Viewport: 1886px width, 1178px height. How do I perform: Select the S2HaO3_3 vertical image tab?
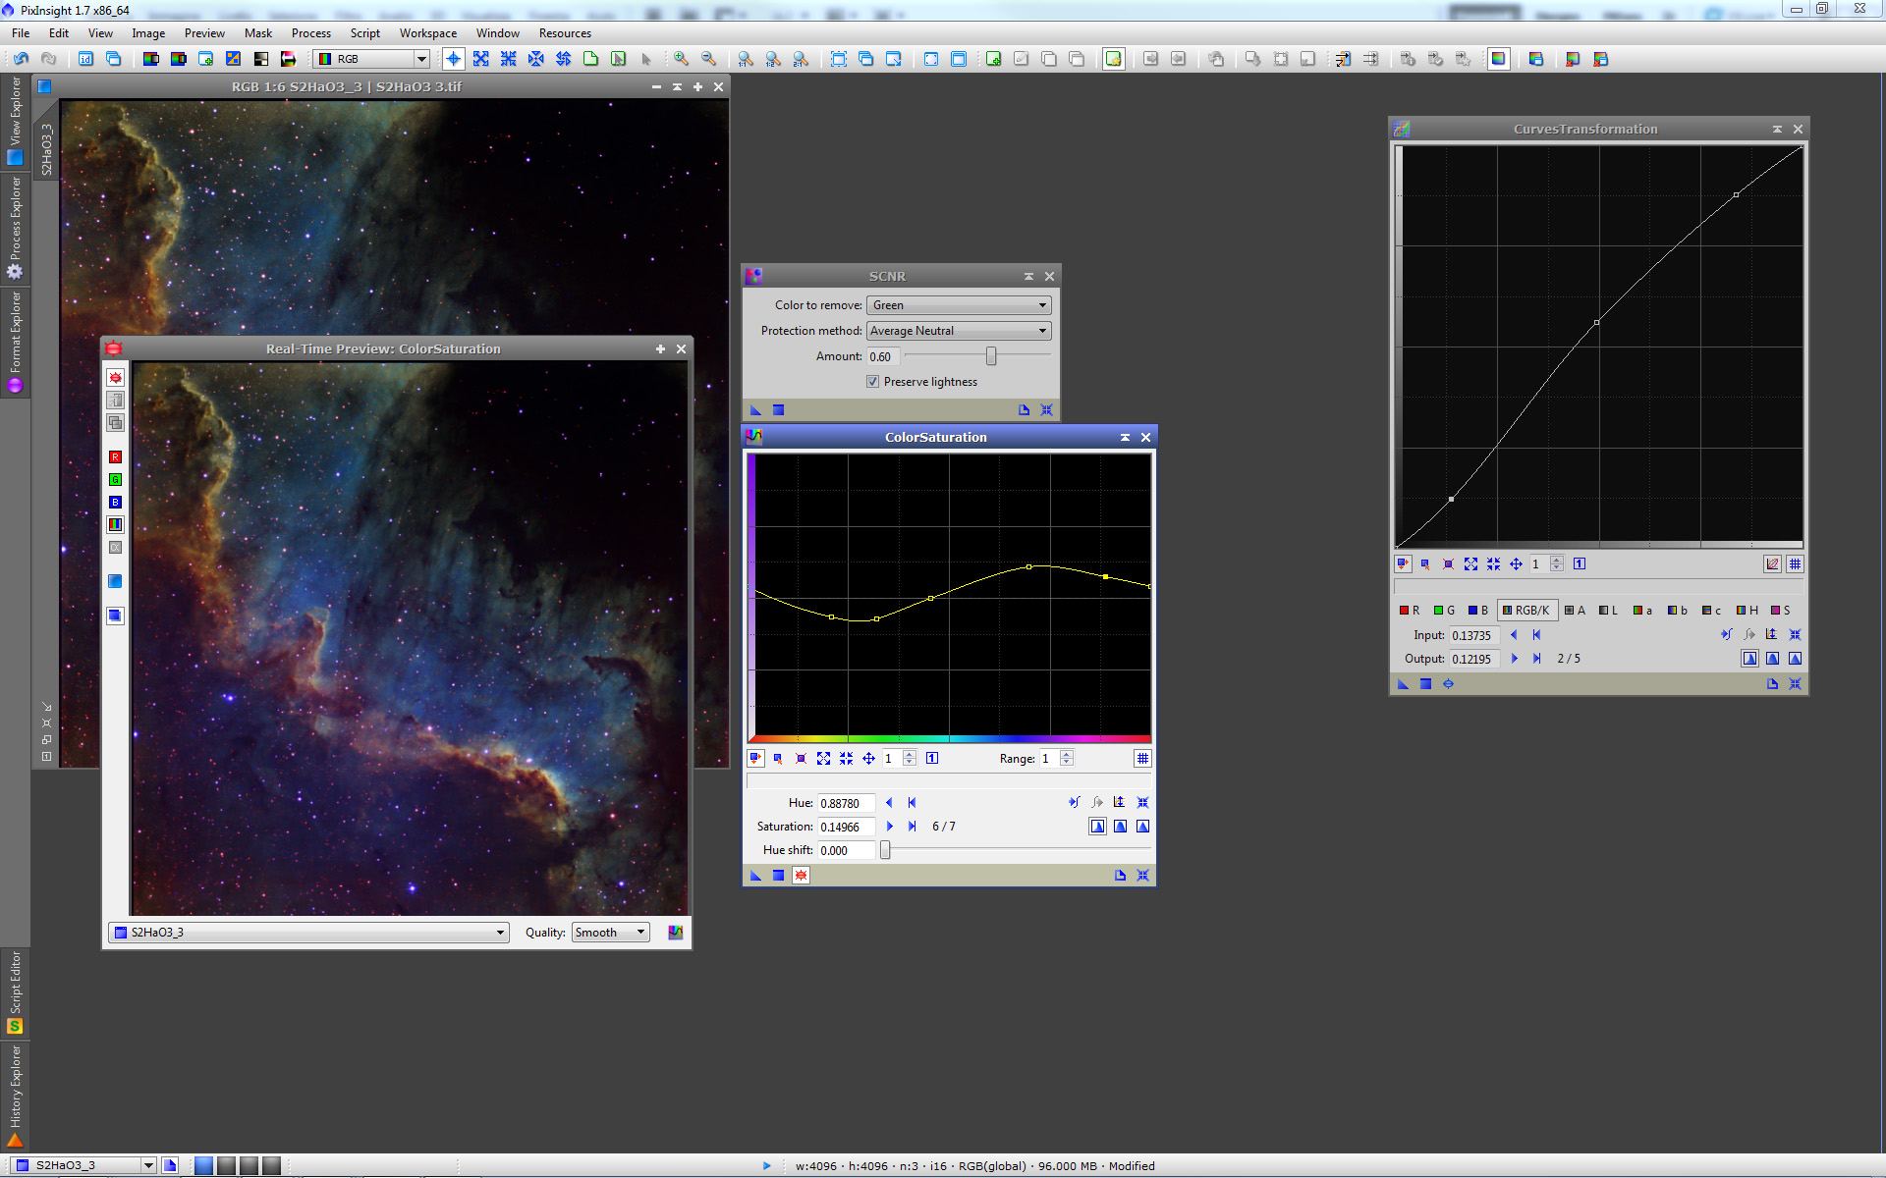coord(46,149)
